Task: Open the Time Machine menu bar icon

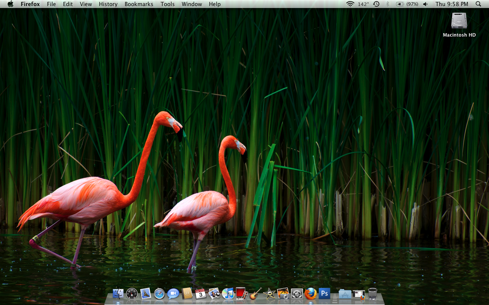Action: coord(376,4)
